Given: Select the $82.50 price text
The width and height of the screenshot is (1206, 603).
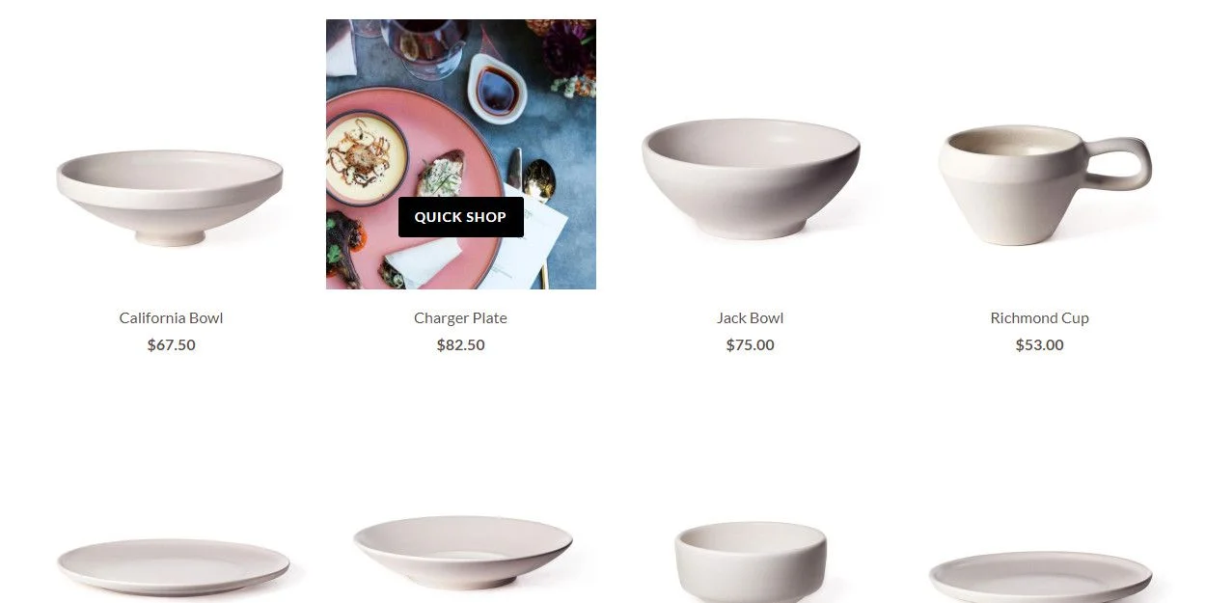Looking at the screenshot, I should 460,344.
